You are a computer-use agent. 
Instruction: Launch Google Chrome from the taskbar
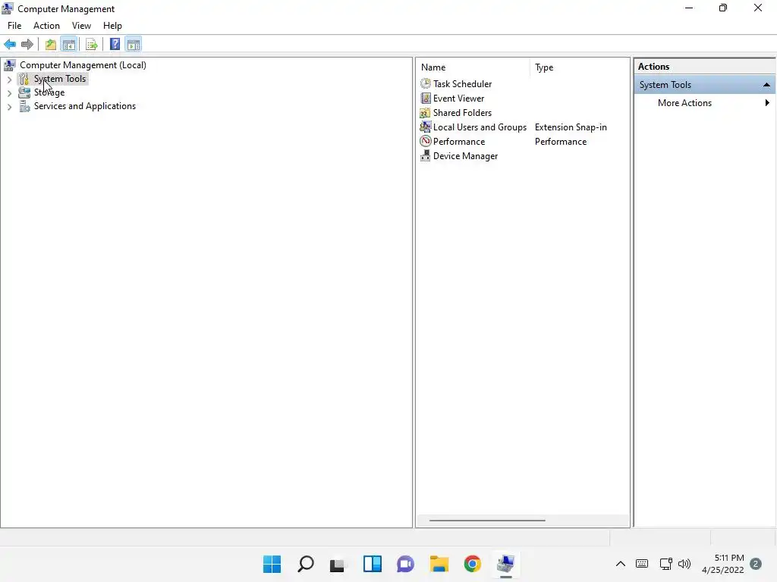coord(472,564)
